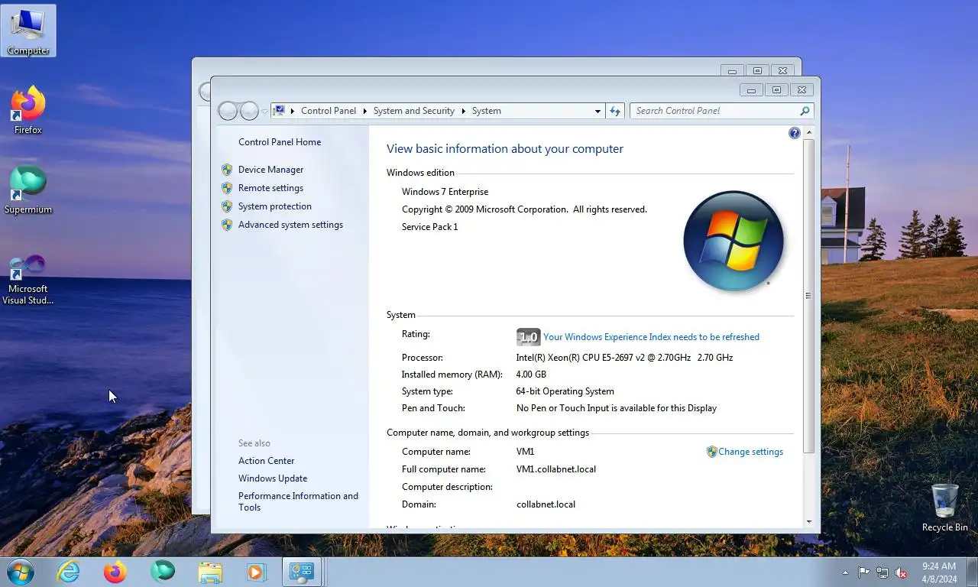The height and width of the screenshot is (587, 978).
Task: Click the 64-bit Operating System value
Action: (x=565, y=391)
